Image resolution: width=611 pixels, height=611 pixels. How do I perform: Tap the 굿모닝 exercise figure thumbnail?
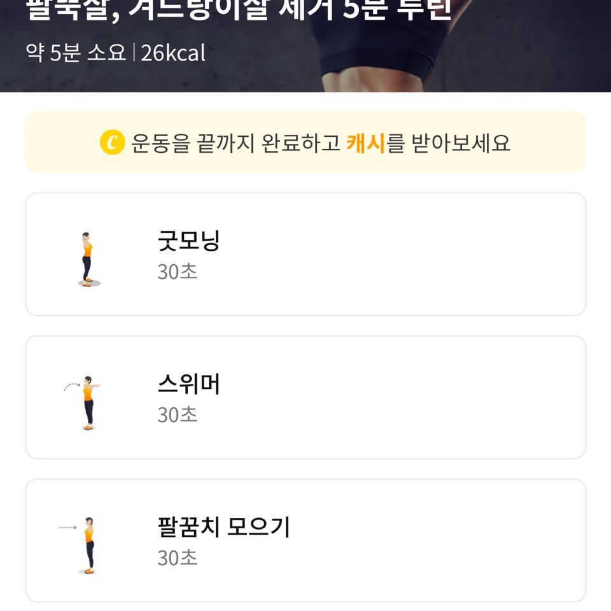pyautogui.click(x=87, y=259)
